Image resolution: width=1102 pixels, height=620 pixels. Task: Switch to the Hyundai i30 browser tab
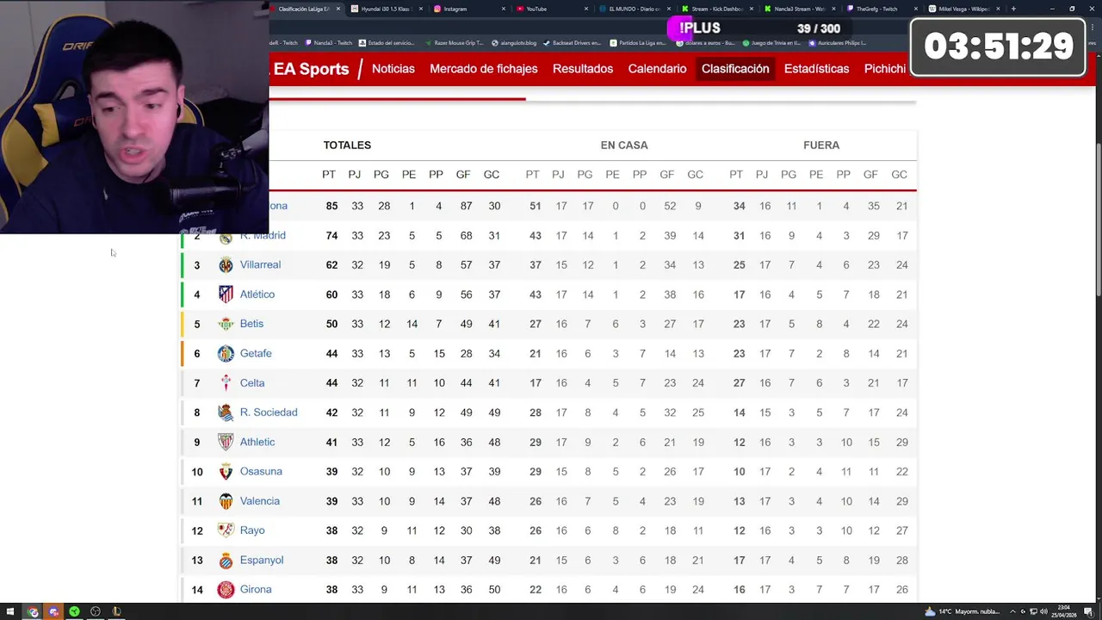click(x=386, y=9)
